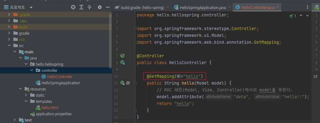
Task: Switch to HelloSpringApplication.java tab
Action: coord(203,7)
